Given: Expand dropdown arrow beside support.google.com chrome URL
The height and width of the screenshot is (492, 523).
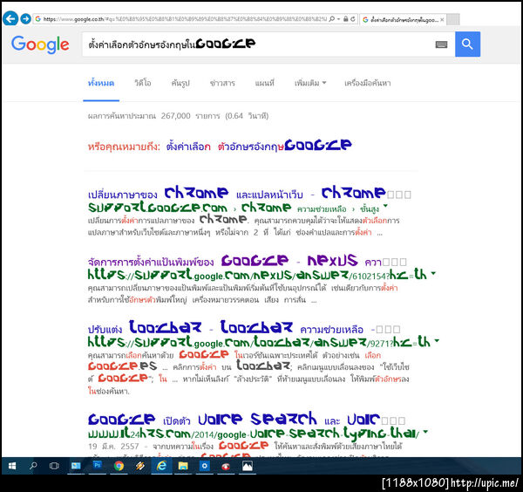Looking at the screenshot, I should click(385, 206).
